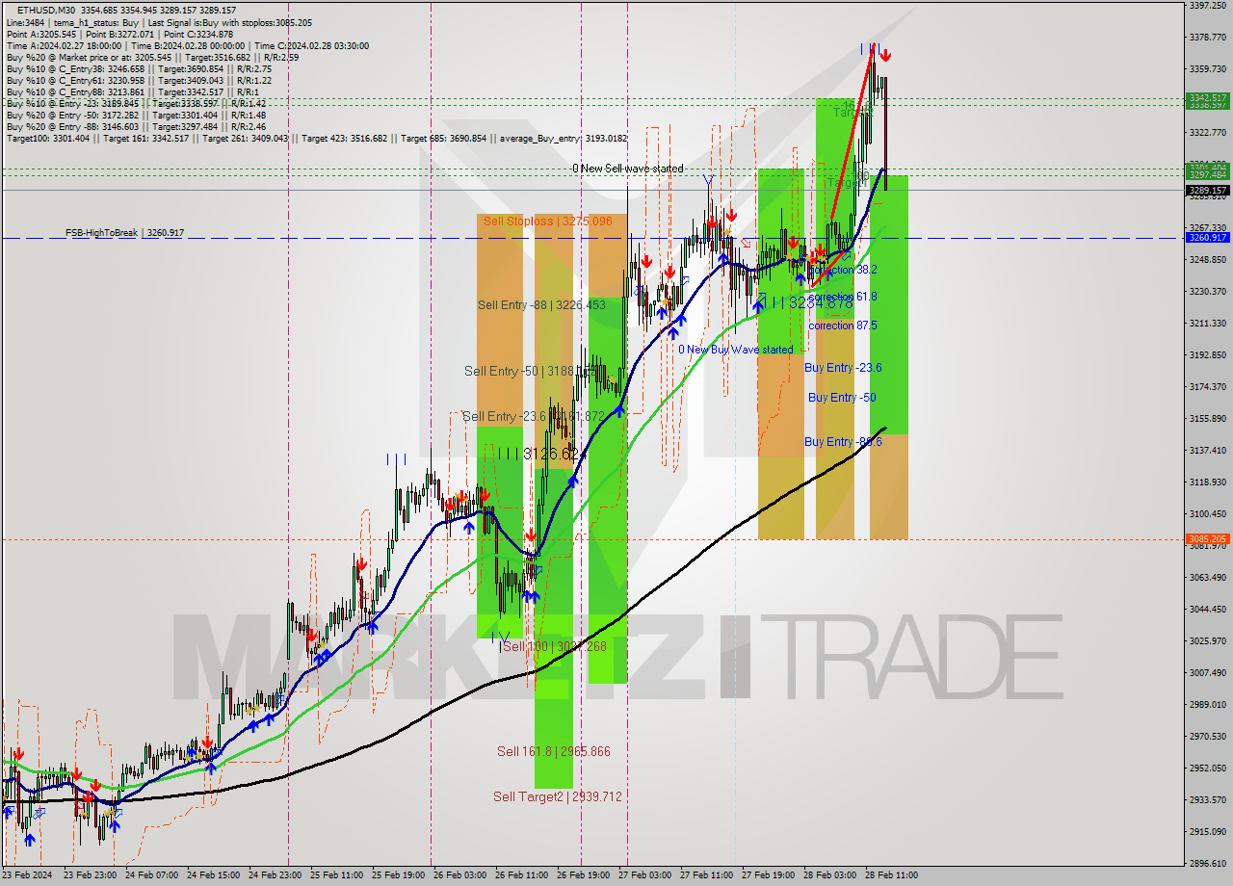
Task: Select the 'Sell 161.8 | 2965.866' label
Action: [553, 751]
